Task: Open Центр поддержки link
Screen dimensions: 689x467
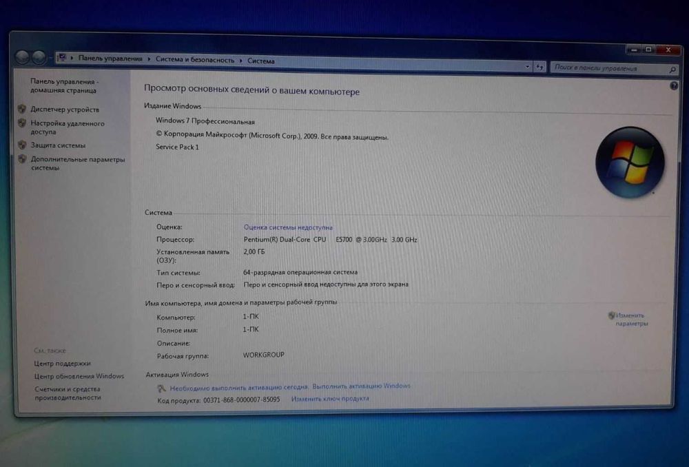Action: tap(63, 363)
